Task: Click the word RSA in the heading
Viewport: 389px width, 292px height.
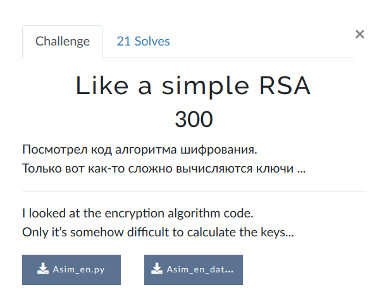Action: point(285,86)
